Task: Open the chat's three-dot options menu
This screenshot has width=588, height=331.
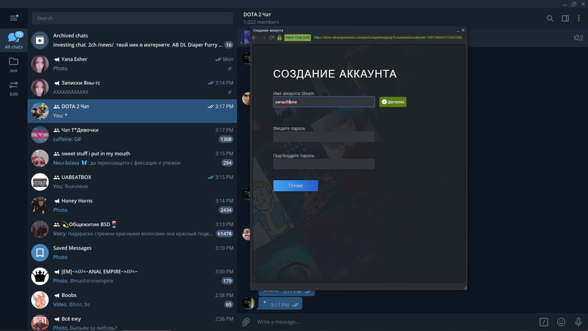Action: [578, 18]
